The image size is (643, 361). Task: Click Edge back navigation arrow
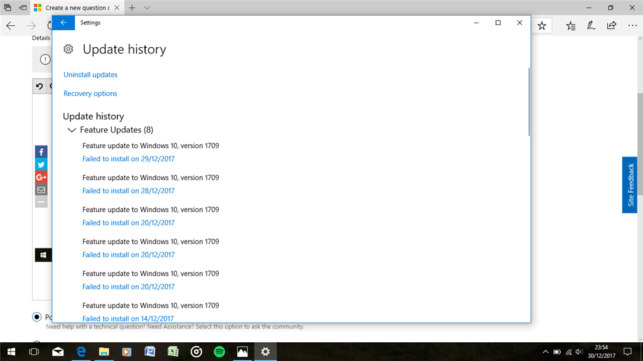[11, 26]
